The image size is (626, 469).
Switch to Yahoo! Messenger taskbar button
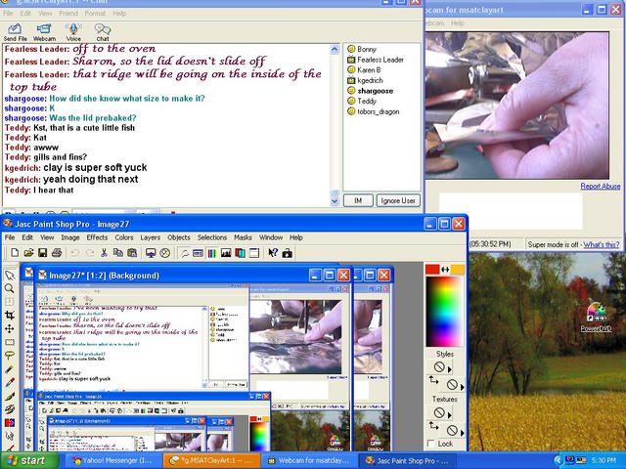[x=112, y=460]
